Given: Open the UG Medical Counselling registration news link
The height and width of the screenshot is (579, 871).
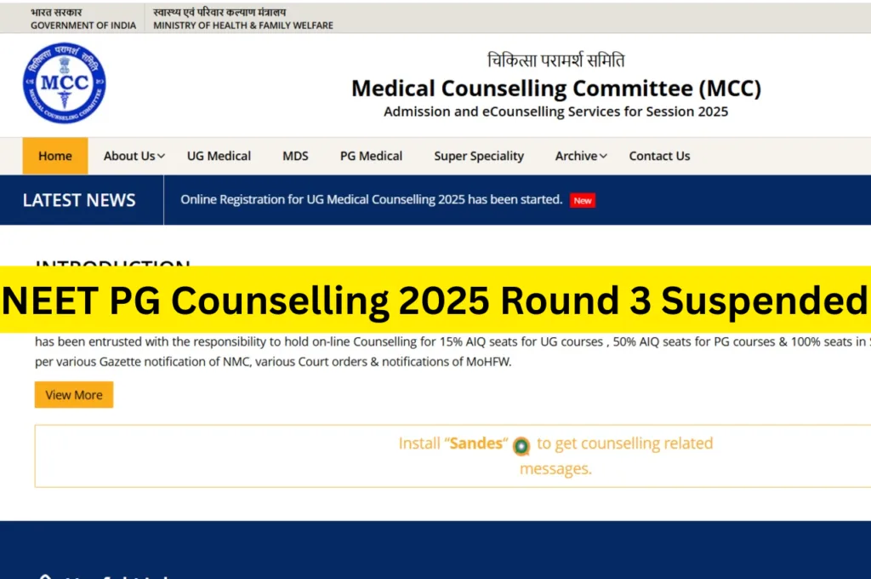Looking at the screenshot, I should click(x=369, y=199).
